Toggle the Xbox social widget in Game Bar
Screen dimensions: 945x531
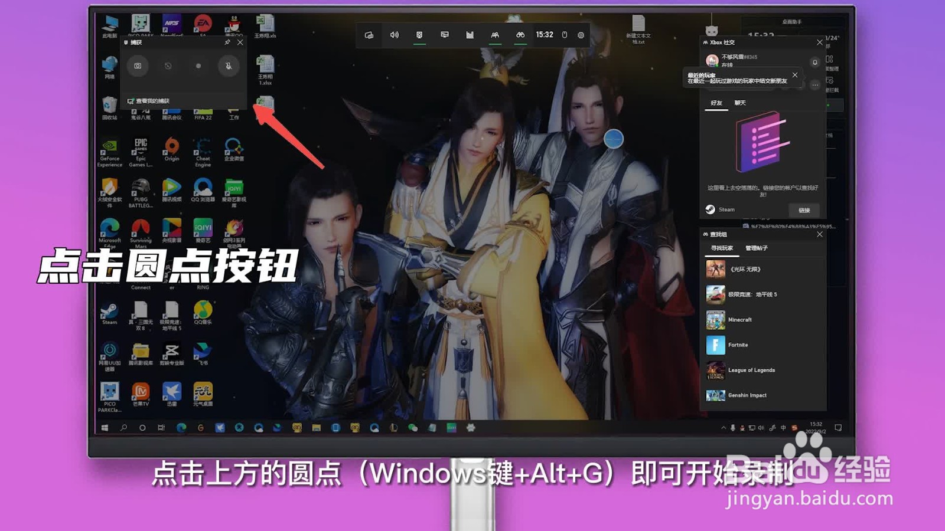(x=495, y=35)
